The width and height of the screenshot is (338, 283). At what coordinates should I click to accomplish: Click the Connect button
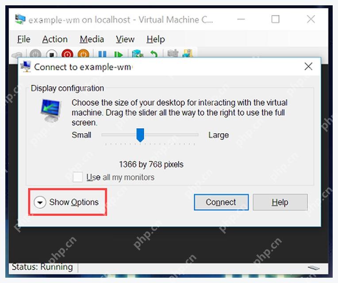pyautogui.click(x=221, y=202)
